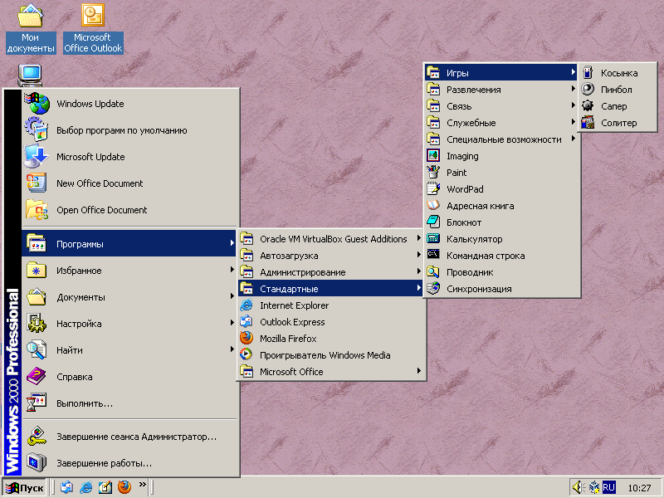664x498 pixels.
Task: Start the Пинбол pinball game
Action: pyautogui.click(x=618, y=90)
